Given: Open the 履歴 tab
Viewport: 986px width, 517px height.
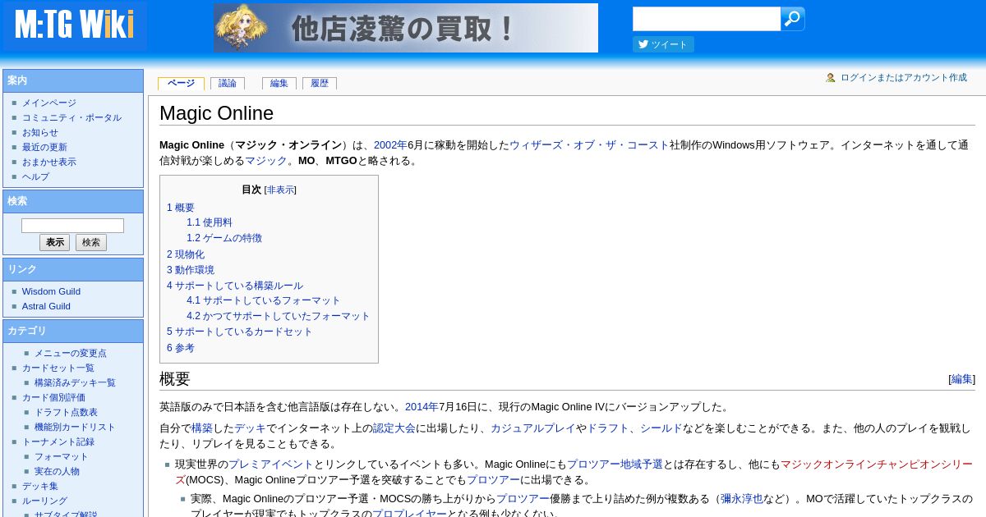Looking at the screenshot, I should 320,84.
